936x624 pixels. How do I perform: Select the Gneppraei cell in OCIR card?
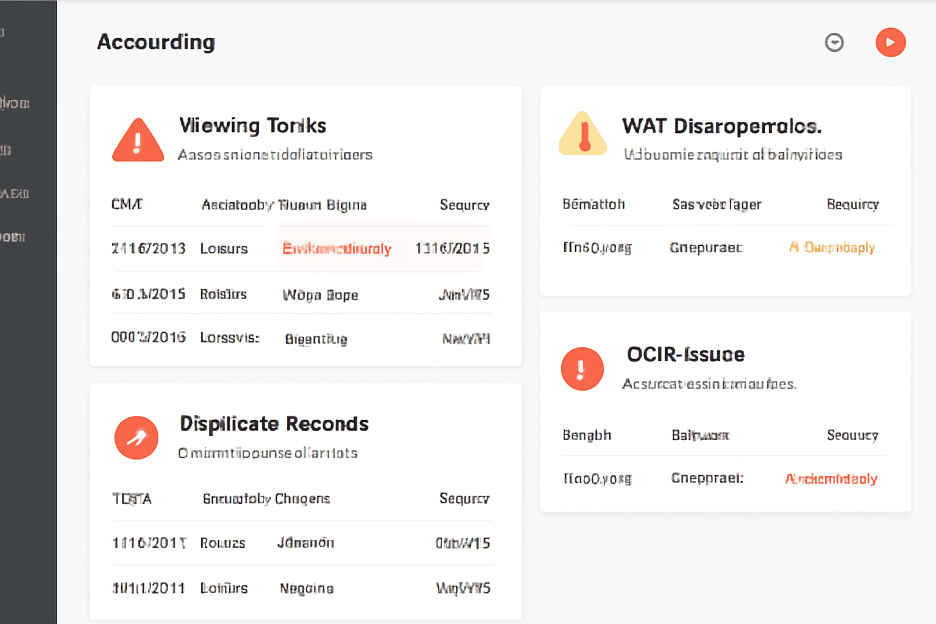707,478
